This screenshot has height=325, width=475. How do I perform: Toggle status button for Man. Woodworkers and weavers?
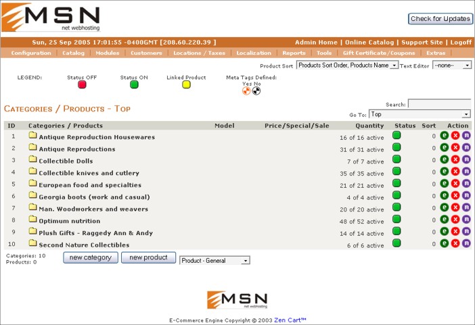pyautogui.click(x=397, y=207)
